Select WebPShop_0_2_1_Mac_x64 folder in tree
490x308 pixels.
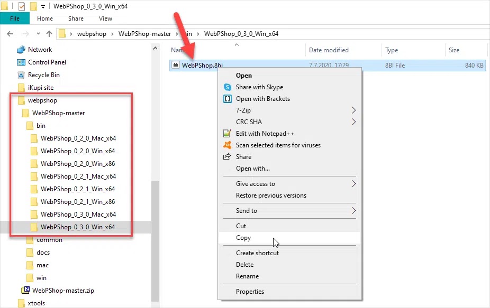click(78, 176)
